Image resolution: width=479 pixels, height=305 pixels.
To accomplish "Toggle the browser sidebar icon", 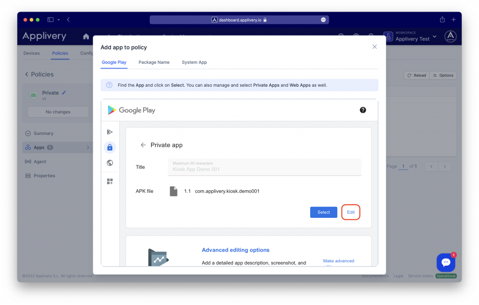I will click(x=51, y=20).
